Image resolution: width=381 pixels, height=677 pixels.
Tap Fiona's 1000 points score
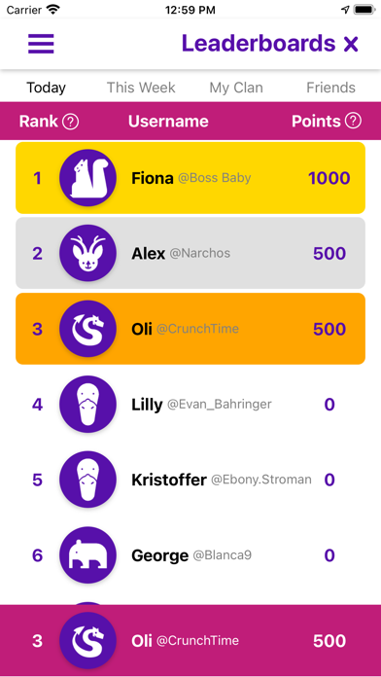click(329, 178)
